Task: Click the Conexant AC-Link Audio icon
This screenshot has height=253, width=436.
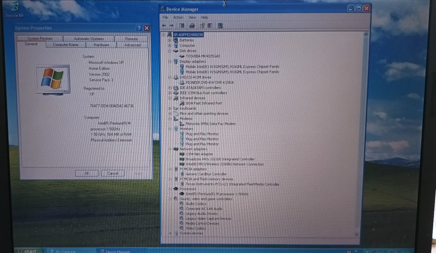Action: 181,208
